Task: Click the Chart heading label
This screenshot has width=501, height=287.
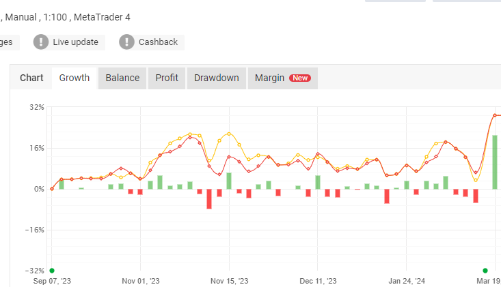Action: 31,78
